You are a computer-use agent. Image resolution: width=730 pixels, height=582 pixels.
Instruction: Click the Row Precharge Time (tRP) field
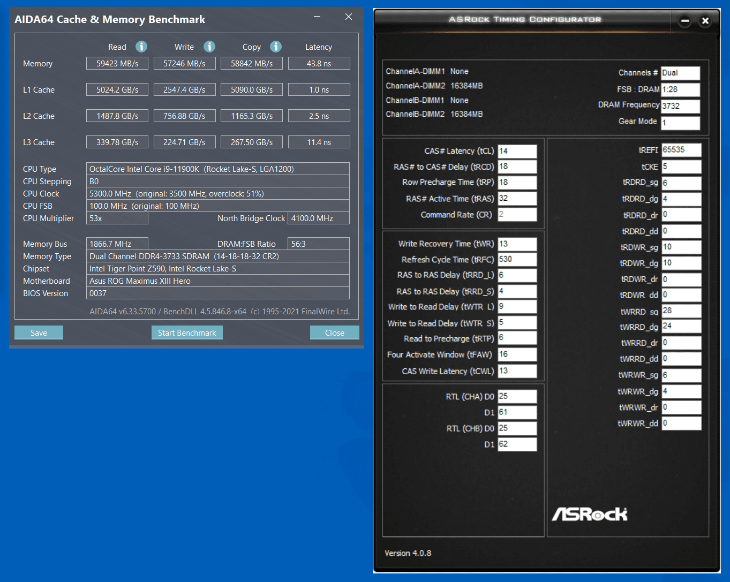coord(517,183)
